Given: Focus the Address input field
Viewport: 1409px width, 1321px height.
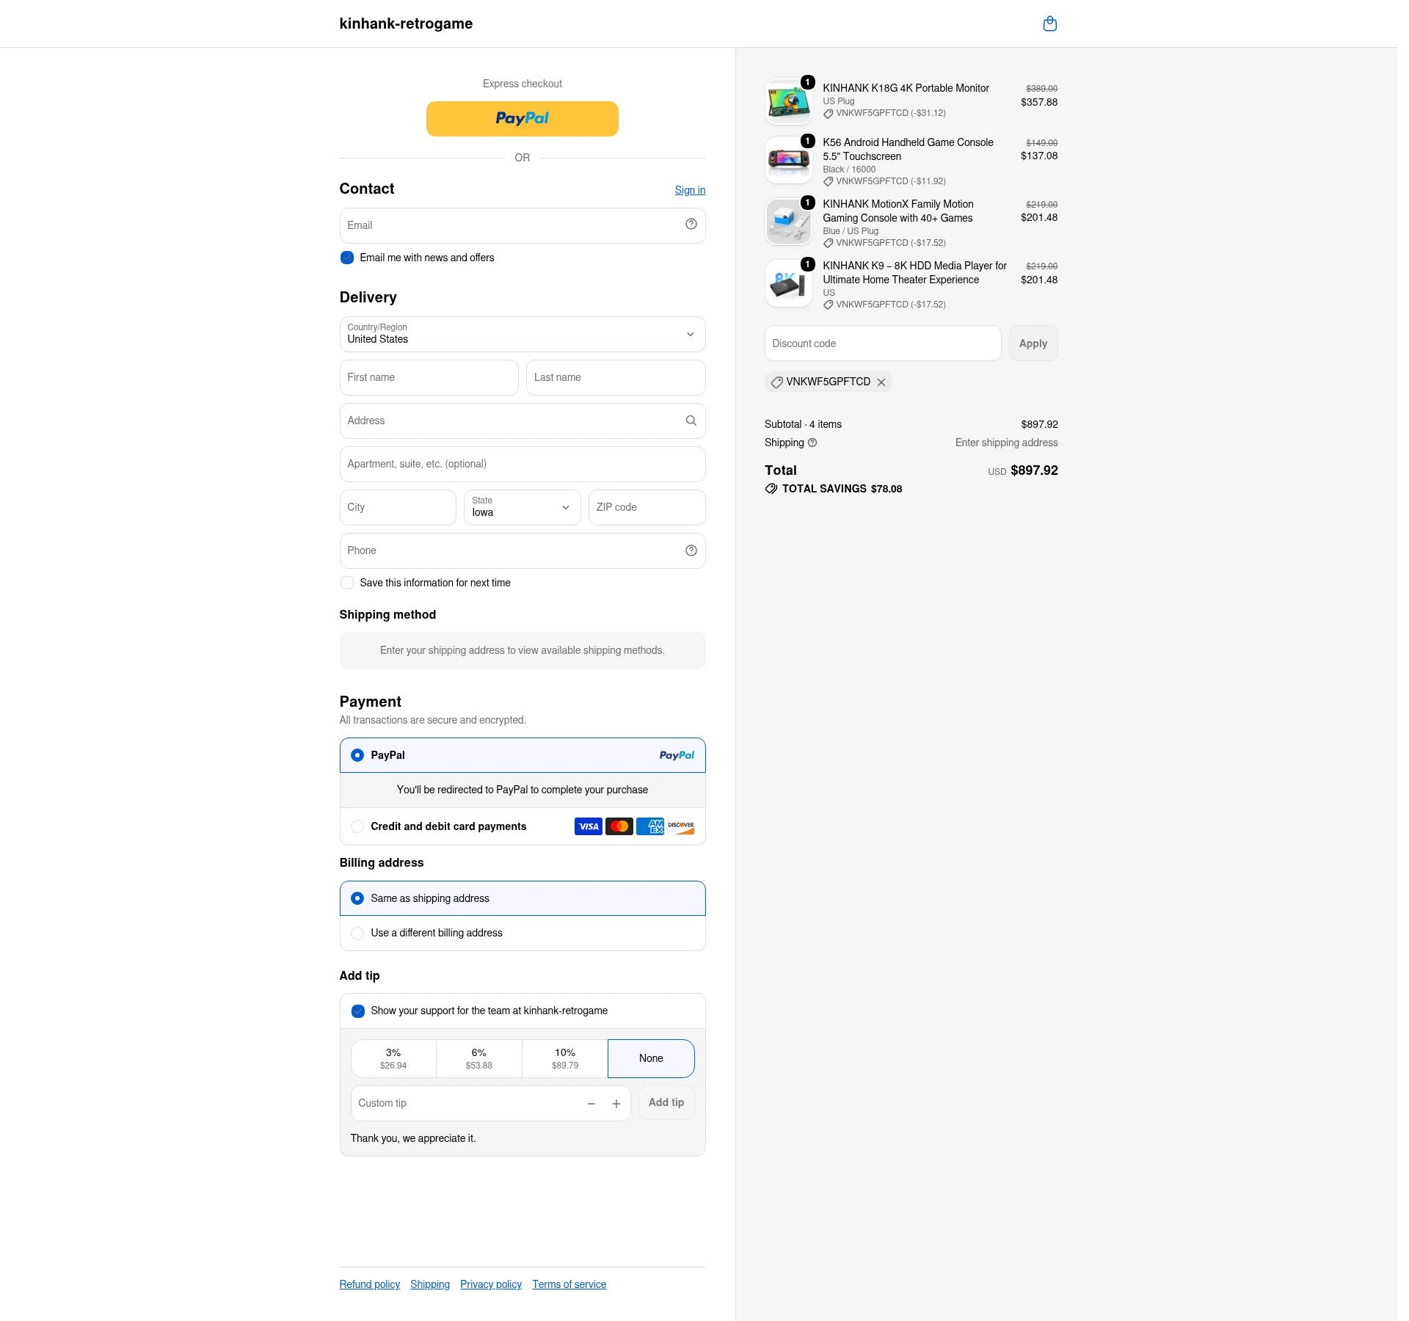Looking at the screenshot, I should pos(523,421).
